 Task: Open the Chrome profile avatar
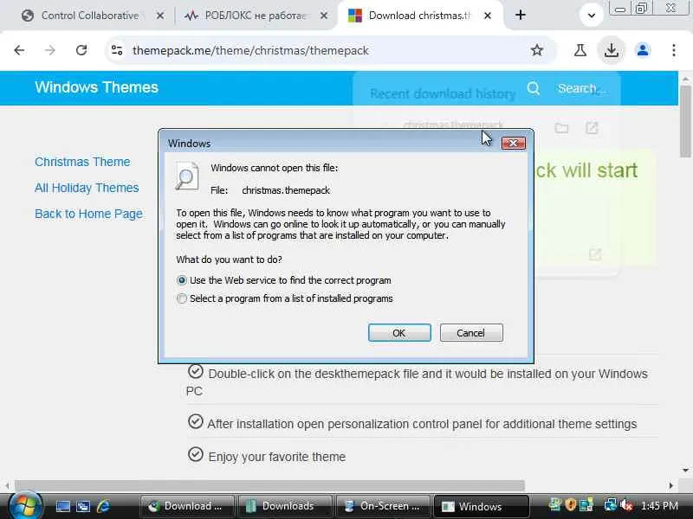[643, 50]
